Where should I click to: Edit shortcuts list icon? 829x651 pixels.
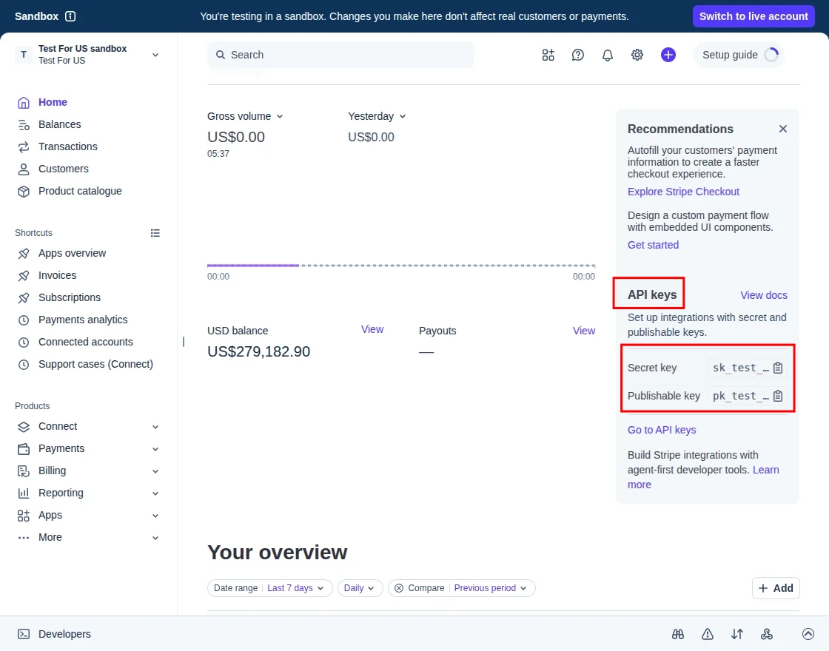tap(155, 233)
